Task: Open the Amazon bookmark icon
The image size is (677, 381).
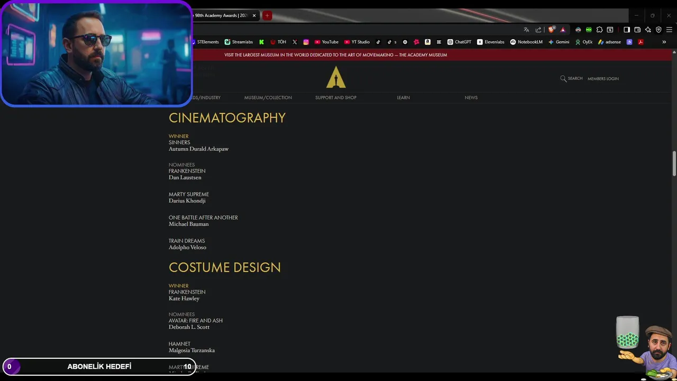Action: [427, 42]
